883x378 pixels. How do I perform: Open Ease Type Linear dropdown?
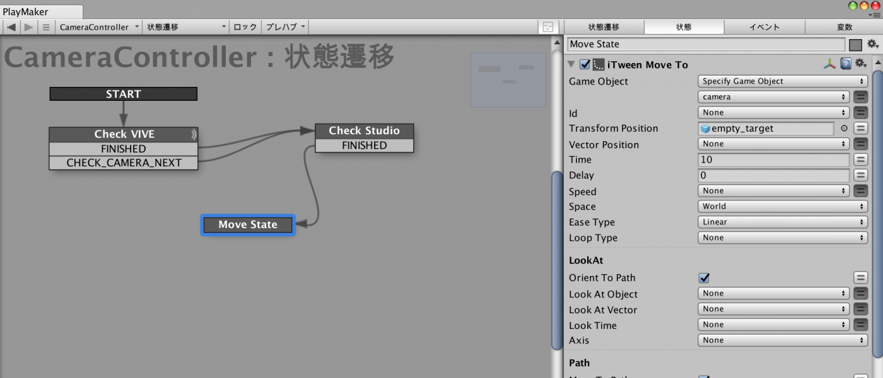(783, 222)
